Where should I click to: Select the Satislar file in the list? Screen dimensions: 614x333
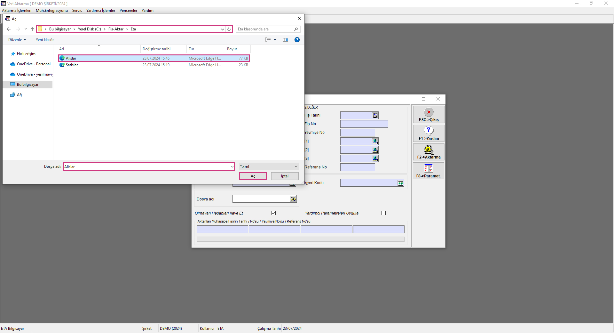point(72,65)
